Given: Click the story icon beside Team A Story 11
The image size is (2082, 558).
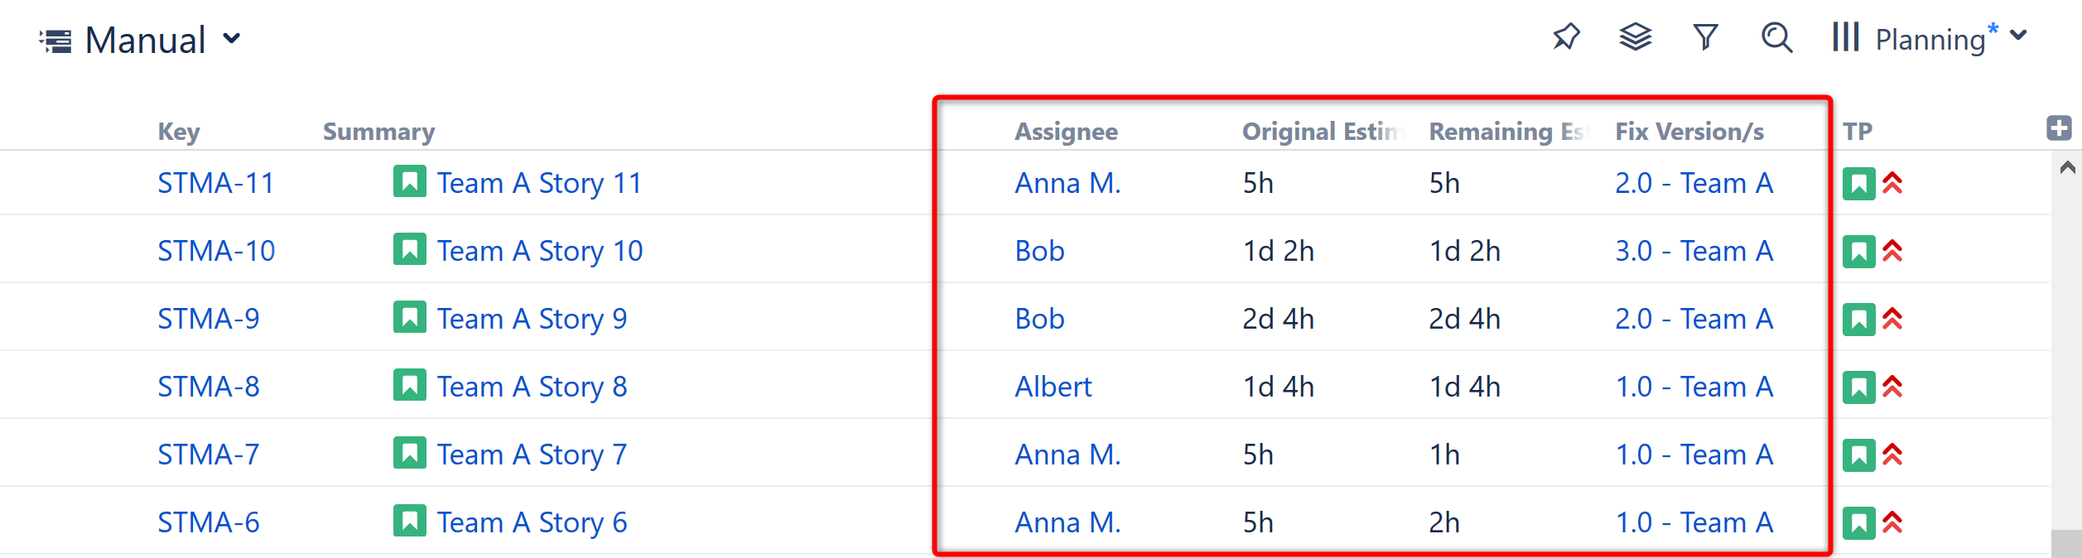Looking at the screenshot, I should pyautogui.click(x=410, y=181).
